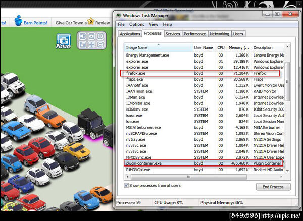Select the IEMonitor.exe process
Image resolution: width=303 pixels, height=221 pixels.
tap(204, 103)
